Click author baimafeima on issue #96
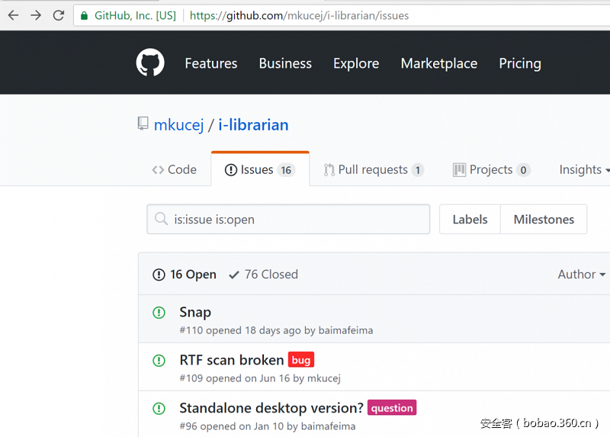This screenshot has width=610, height=437. tap(328, 426)
